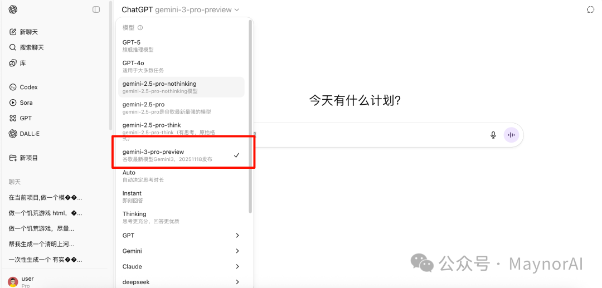
Task: Choose Instant answer mode
Action: tap(181, 197)
